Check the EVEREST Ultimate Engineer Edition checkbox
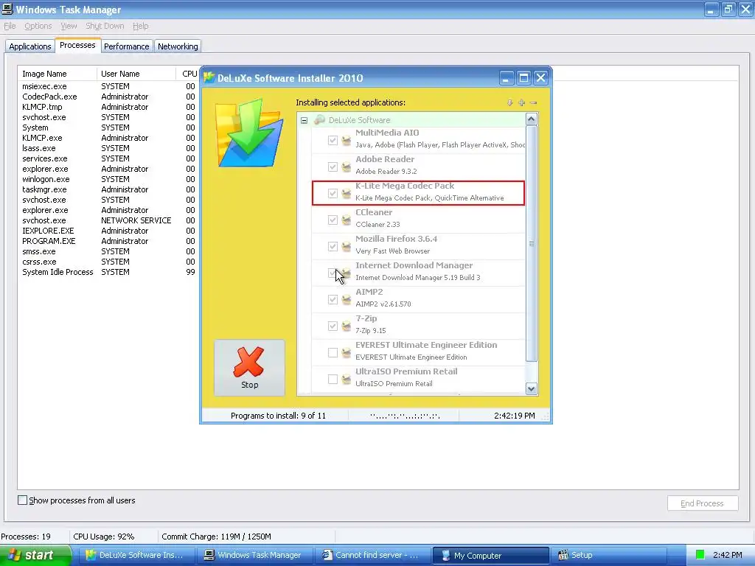Screen dimensions: 755x566 tap(333, 353)
